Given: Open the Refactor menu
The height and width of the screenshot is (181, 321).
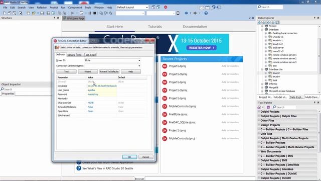Looking at the screenshot, I should (42, 8).
